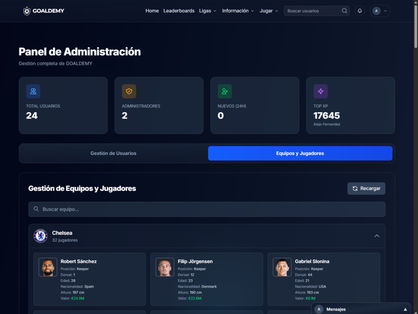Click the Chelsea team name
This screenshot has height=314, width=418.
click(x=62, y=233)
